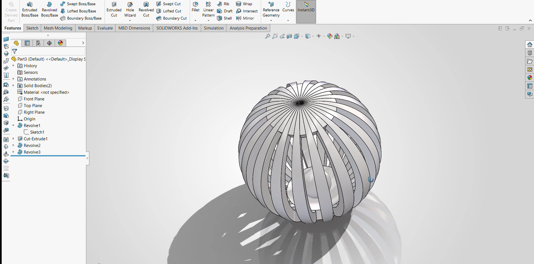Select the Top Plane item

pyautogui.click(x=30, y=106)
